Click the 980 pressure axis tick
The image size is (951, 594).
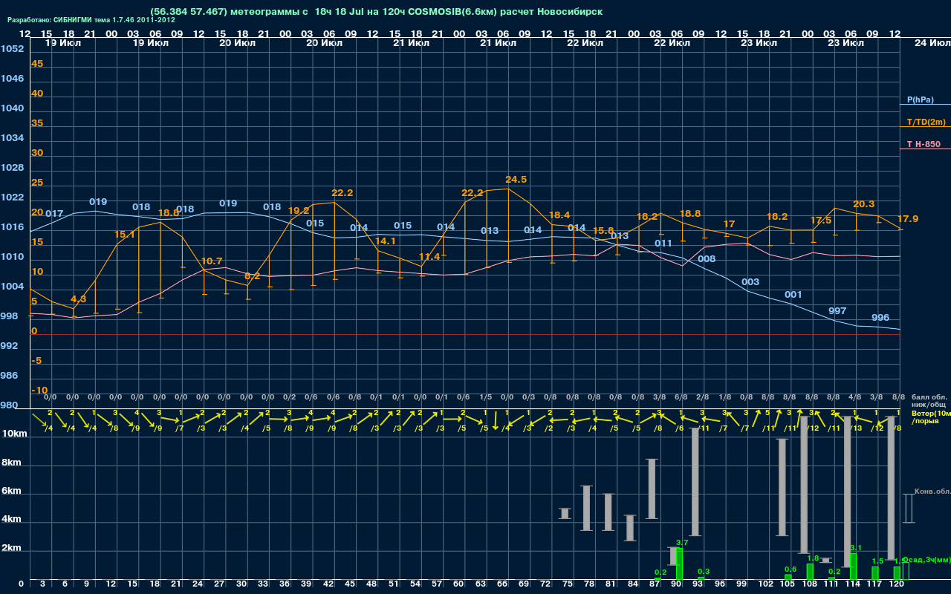tap(10, 405)
